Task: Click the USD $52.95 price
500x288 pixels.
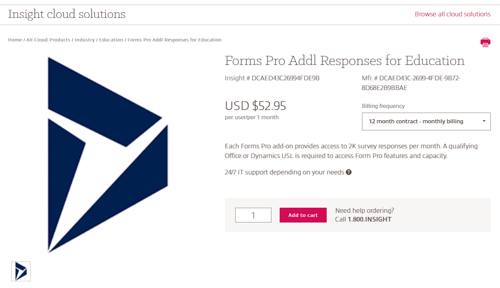Action: tap(256, 106)
